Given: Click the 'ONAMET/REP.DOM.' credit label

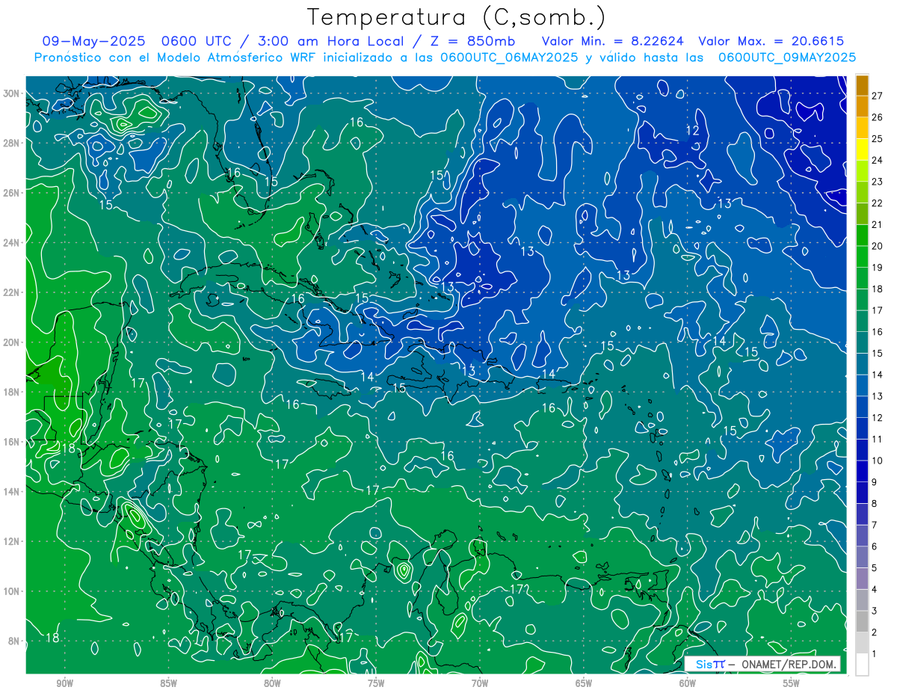Looking at the screenshot, I should point(788,664).
